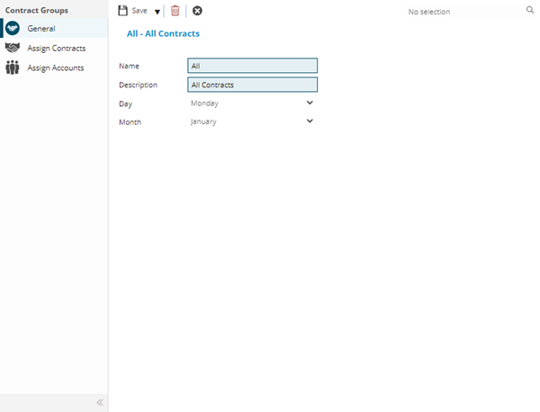The width and height of the screenshot is (540, 412).
Task: Open the Save options dropdown arrow
Action: click(x=157, y=12)
